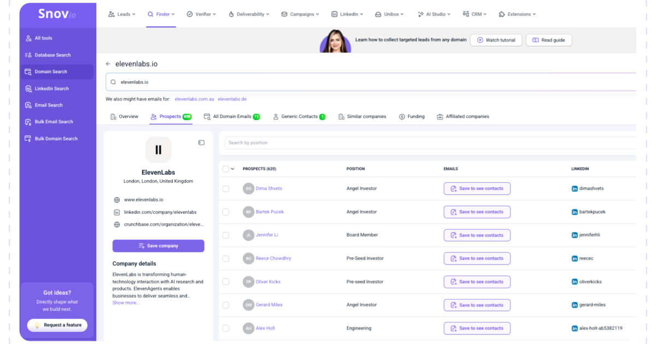Image resolution: width=656 pixels, height=344 pixels.
Task: Switch to the Funding tab
Action: pos(412,116)
